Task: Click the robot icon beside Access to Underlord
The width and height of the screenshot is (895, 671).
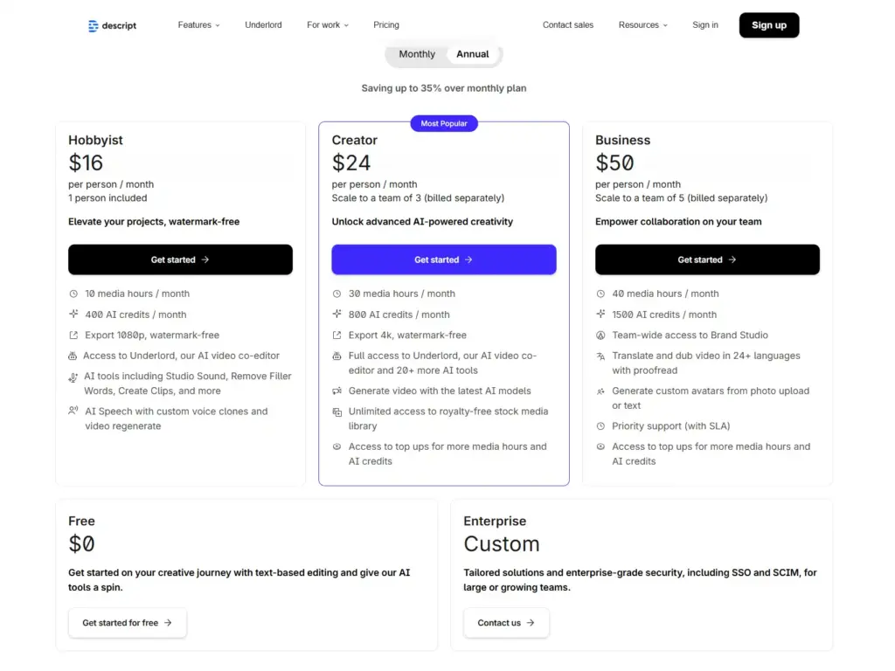Action: pyautogui.click(x=73, y=356)
